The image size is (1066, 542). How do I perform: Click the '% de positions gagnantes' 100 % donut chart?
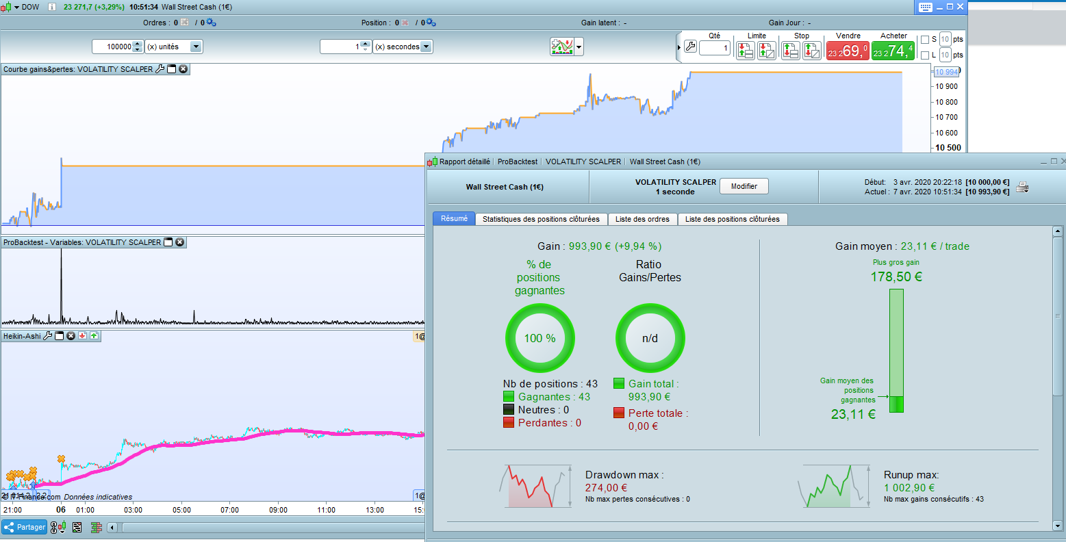[540, 338]
